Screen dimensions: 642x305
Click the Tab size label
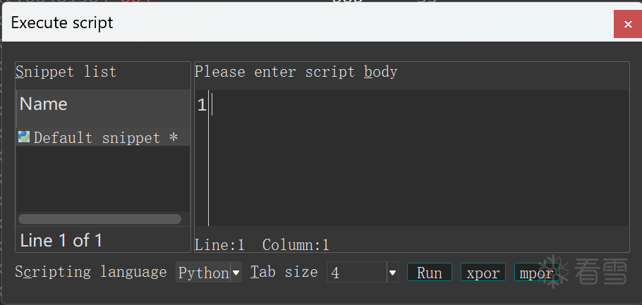(x=284, y=272)
